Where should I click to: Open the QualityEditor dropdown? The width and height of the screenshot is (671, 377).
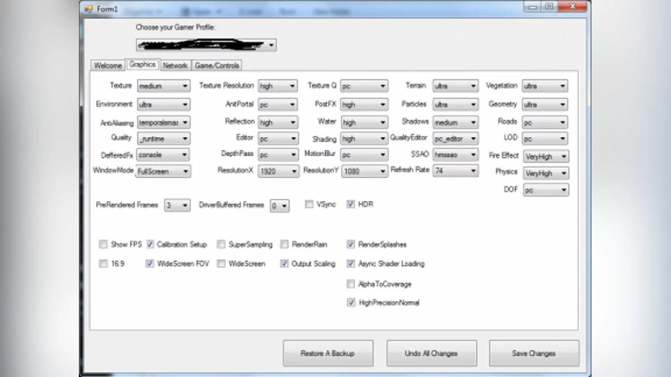[x=456, y=139]
